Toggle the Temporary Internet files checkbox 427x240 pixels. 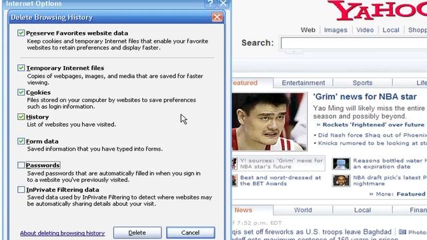[21, 68]
